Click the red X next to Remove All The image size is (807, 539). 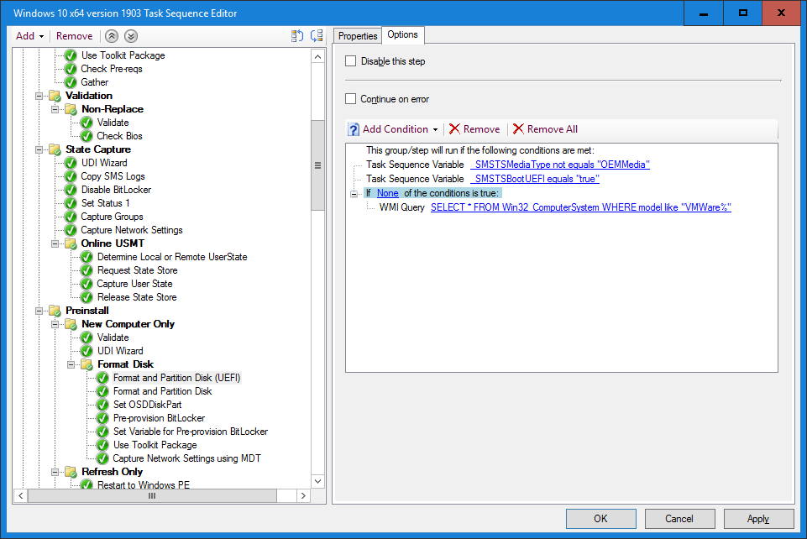coord(518,129)
